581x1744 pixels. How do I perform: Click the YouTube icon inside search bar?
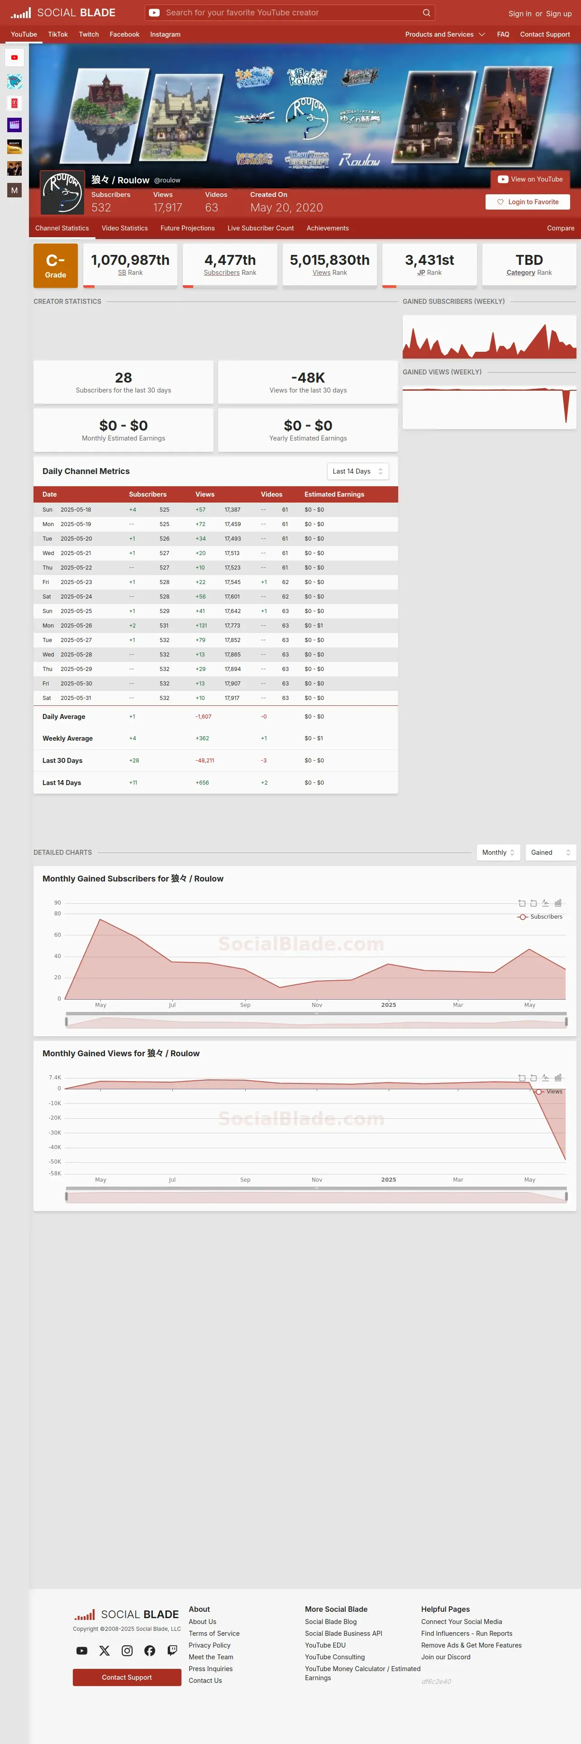(x=154, y=12)
